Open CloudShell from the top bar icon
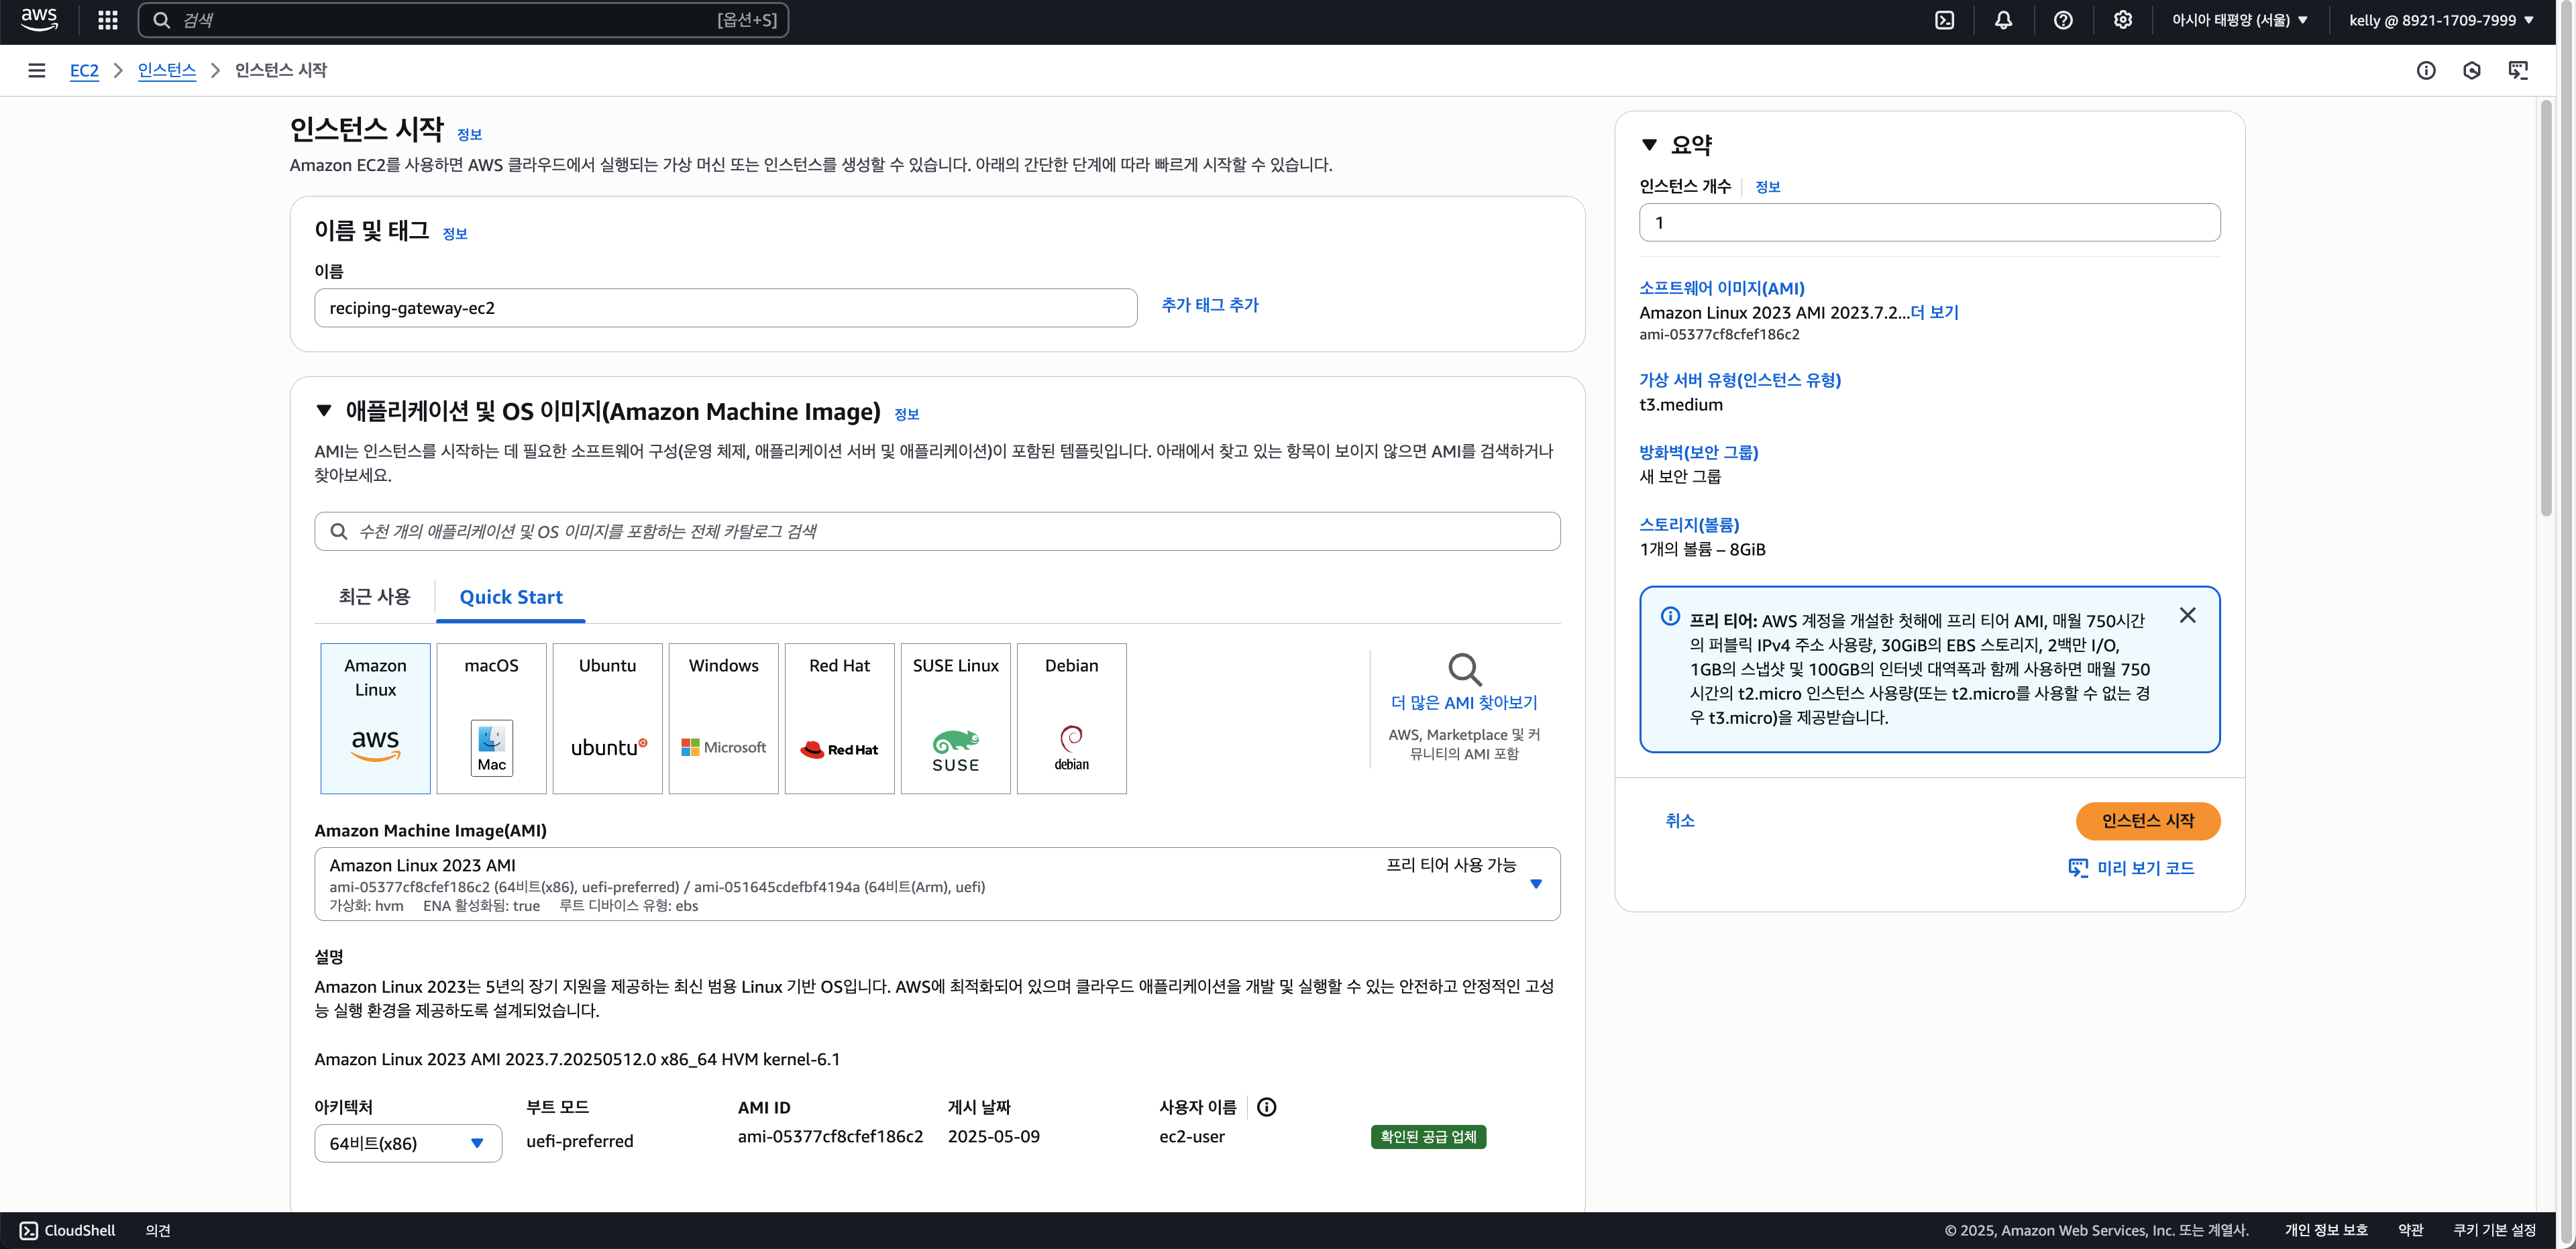Viewport: 2576px width, 1249px height. click(1944, 20)
